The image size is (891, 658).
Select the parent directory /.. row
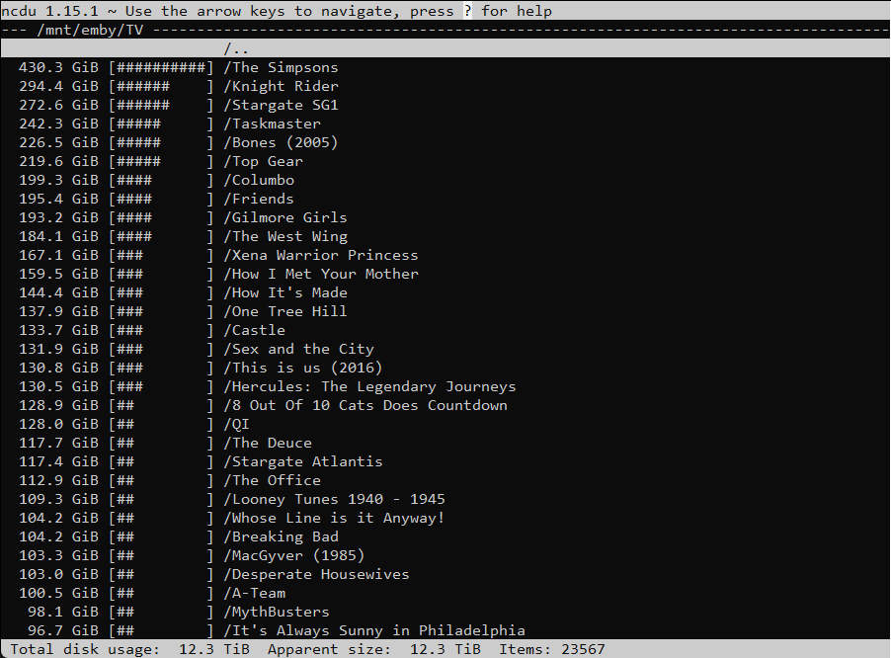pos(445,48)
